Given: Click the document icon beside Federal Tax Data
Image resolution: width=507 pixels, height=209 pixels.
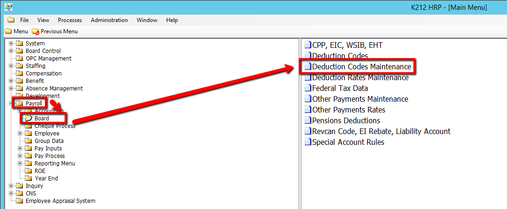Looking at the screenshot, I should [x=308, y=88].
